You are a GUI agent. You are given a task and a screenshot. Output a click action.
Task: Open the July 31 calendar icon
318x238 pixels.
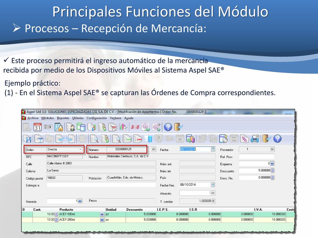pyautogui.click(x=38, y=127)
